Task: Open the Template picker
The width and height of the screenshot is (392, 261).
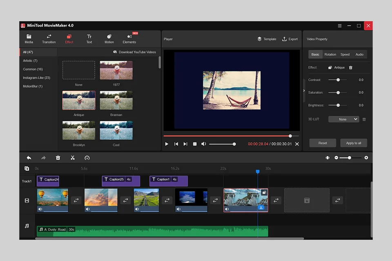Action: pyautogui.click(x=267, y=39)
